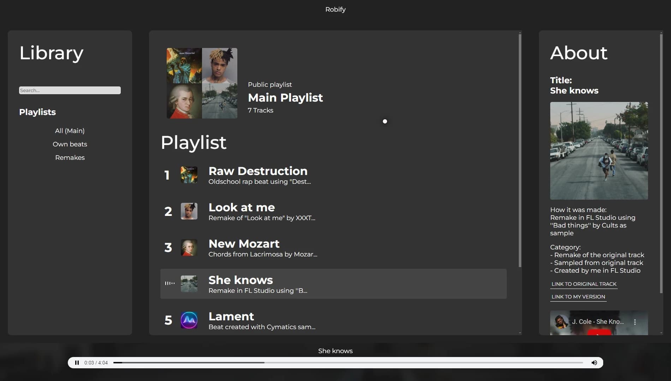
Task: Click the Playlists heading in Library
Action: (37, 112)
